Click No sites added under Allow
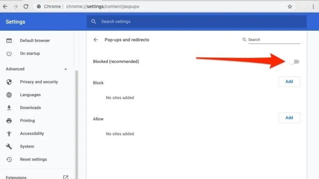319x179 pixels. point(120,134)
